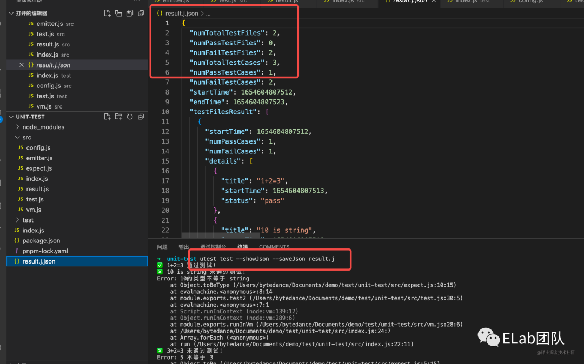This screenshot has width=584, height=364.
Task: Click line number 10 in the editor gutter
Action: (x=165, y=112)
